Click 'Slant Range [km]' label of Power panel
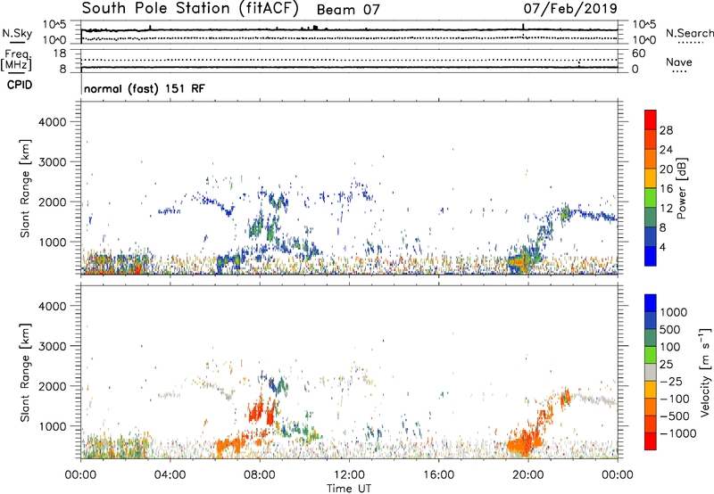Screen dimensions: 714x494 [25, 188]
